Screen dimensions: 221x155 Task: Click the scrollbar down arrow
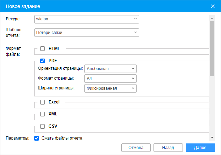click(x=212, y=137)
